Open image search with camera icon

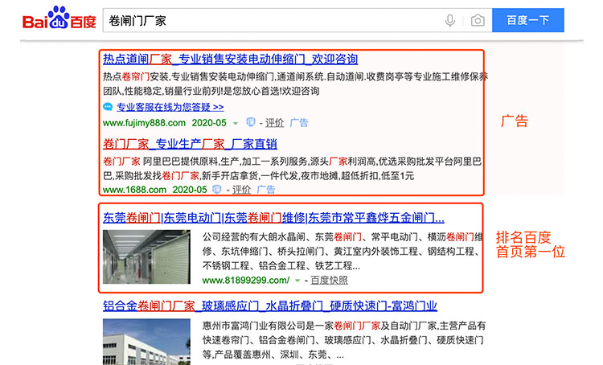478,20
